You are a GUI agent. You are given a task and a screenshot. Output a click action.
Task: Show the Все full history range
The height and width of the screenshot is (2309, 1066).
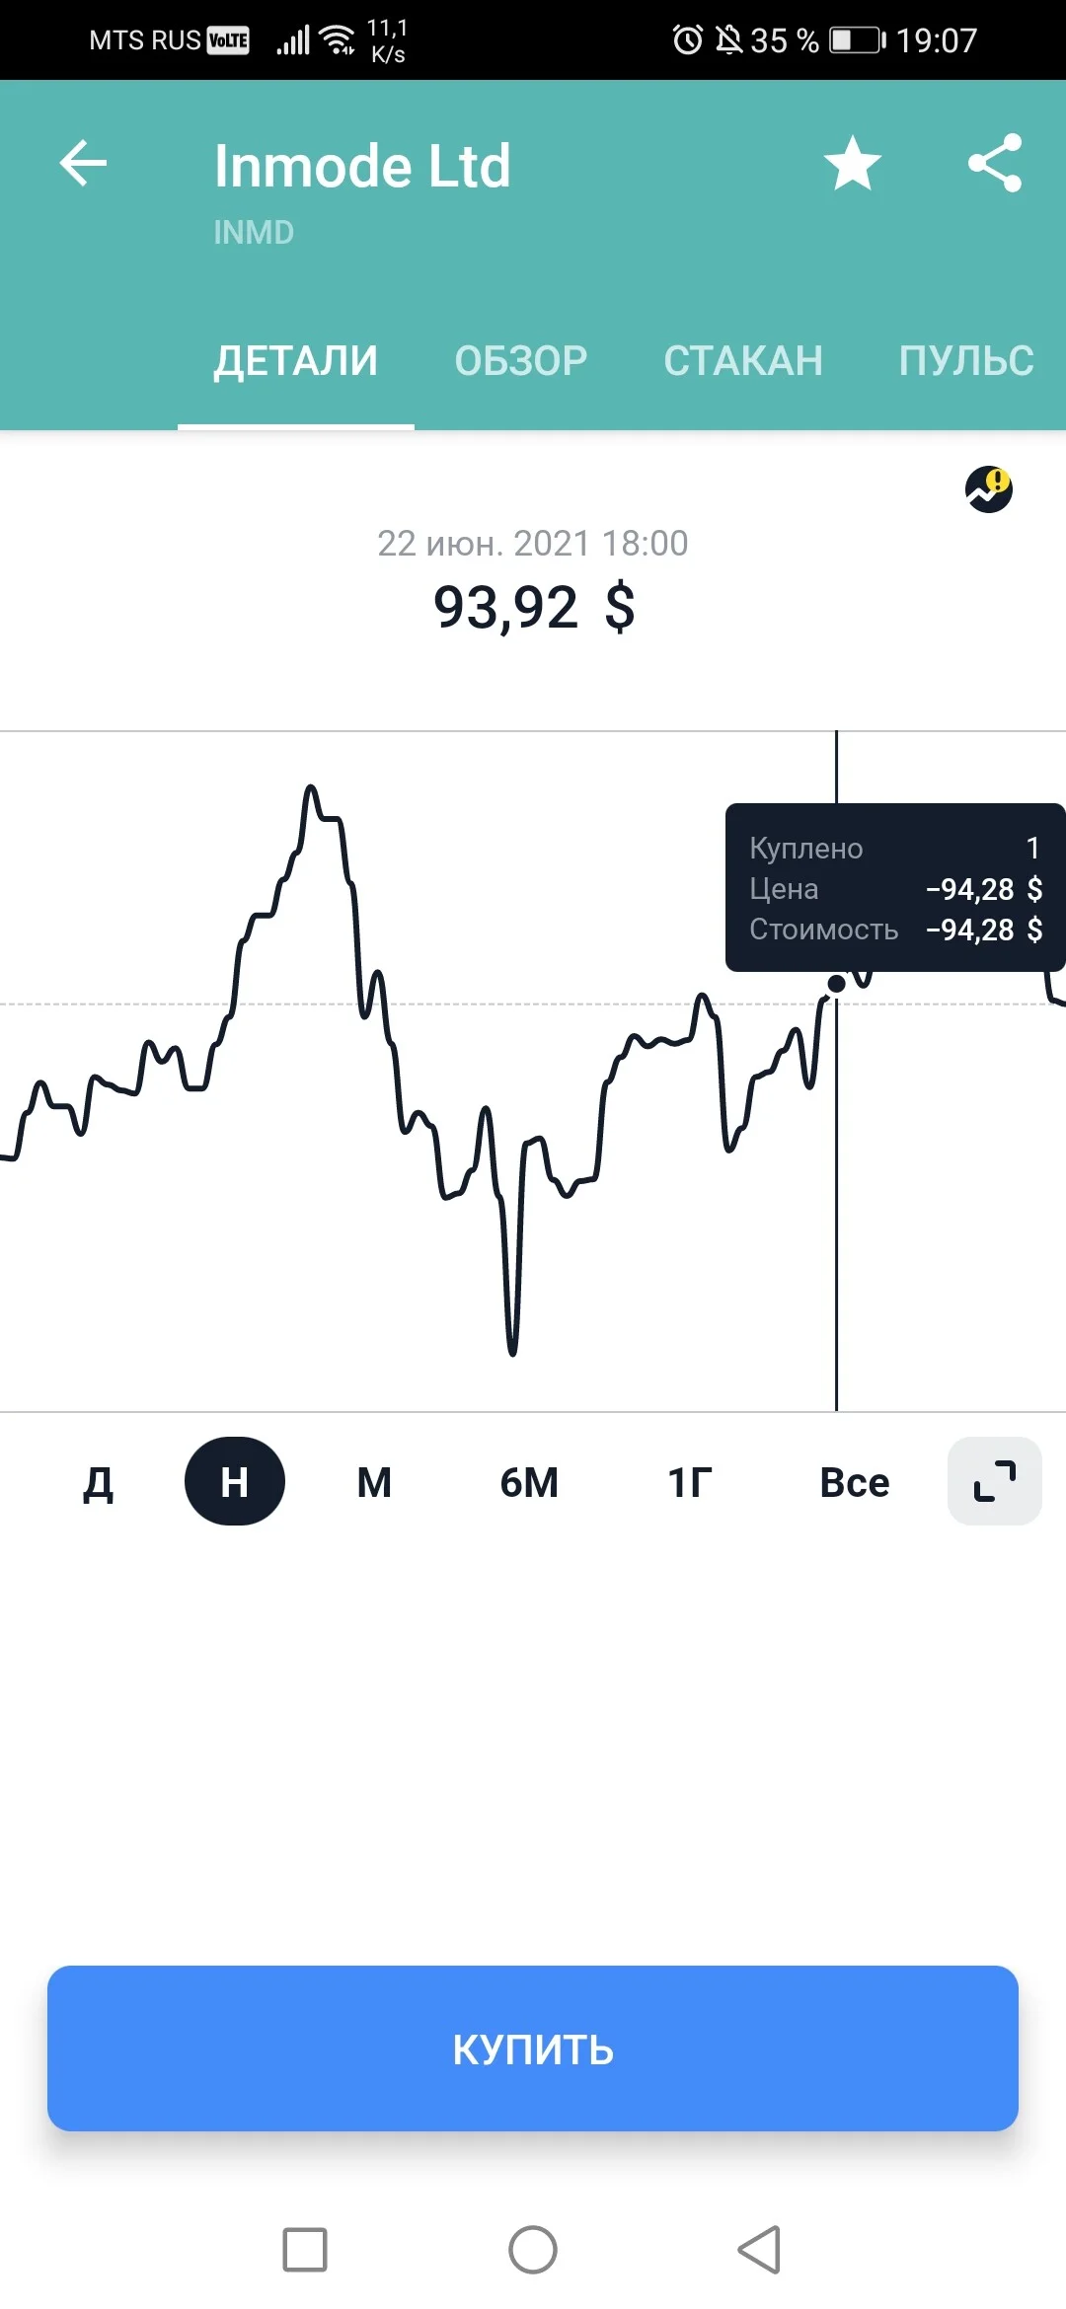pyautogui.click(x=855, y=1482)
